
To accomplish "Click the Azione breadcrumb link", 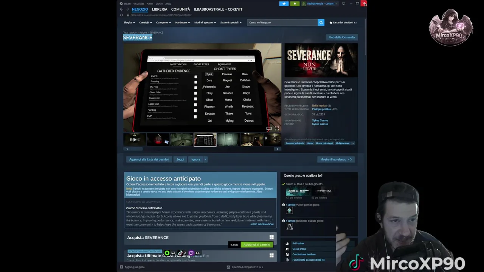I will (x=143, y=32).
